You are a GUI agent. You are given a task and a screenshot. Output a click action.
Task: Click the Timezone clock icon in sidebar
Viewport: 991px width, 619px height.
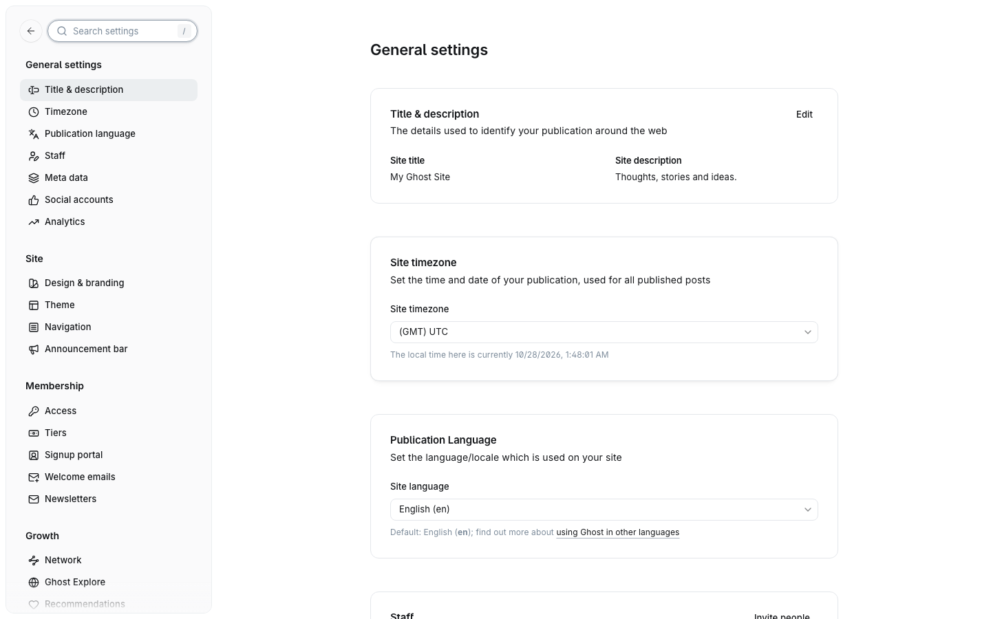tap(34, 112)
